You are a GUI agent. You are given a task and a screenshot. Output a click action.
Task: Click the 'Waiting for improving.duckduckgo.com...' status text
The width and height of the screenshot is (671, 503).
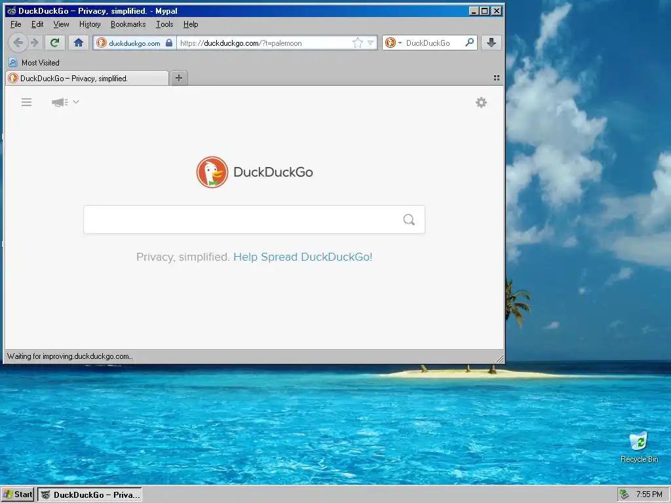click(69, 356)
